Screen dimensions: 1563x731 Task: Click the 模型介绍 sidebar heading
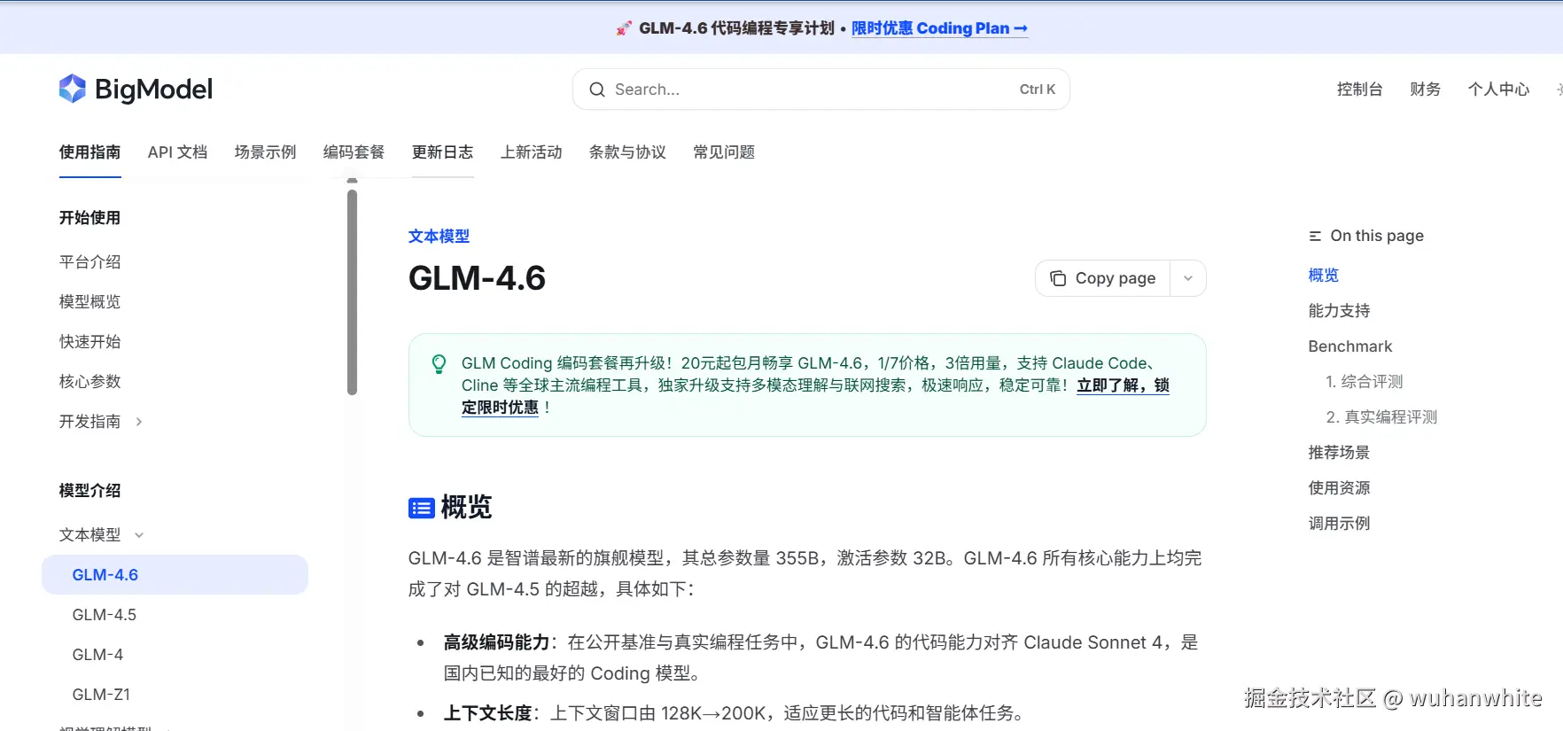(x=90, y=491)
